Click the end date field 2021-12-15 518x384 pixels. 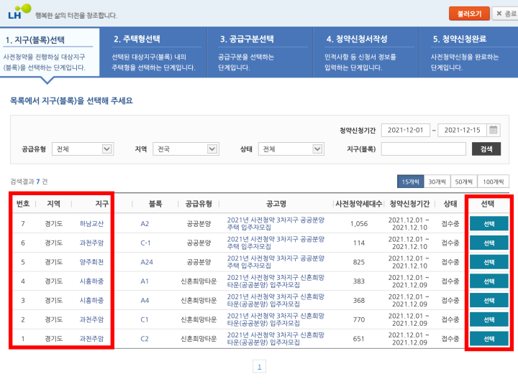click(462, 130)
